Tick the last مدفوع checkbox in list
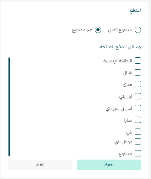The height and width of the screenshot is (179, 151). click(138, 153)
